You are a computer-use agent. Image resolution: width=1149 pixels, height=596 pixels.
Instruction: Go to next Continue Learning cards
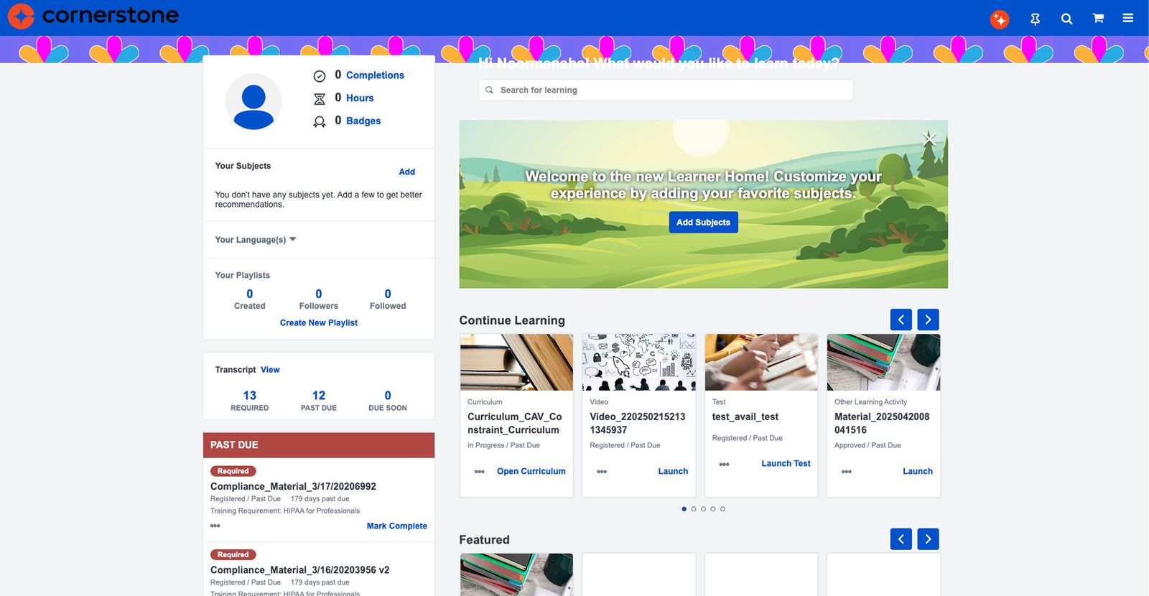point(928,320)
